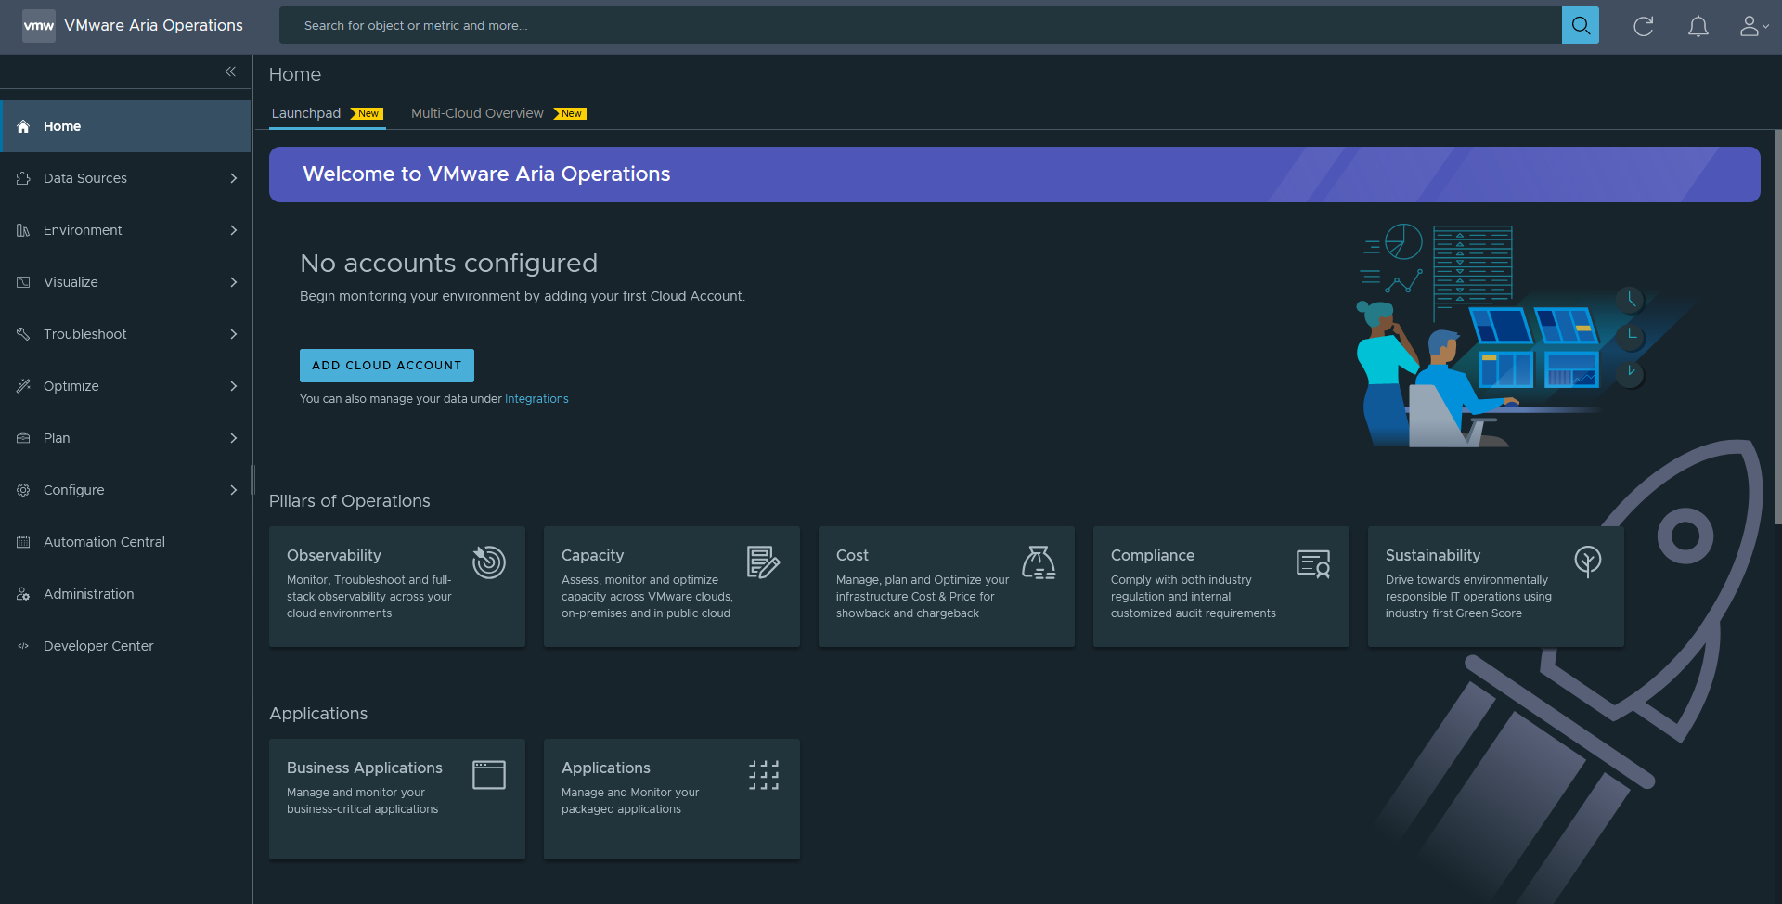The width and height of the screenshot is (1782, 904).
Task: Click the Troubleshoot wrench icon
Action: (x=23, y=334)
